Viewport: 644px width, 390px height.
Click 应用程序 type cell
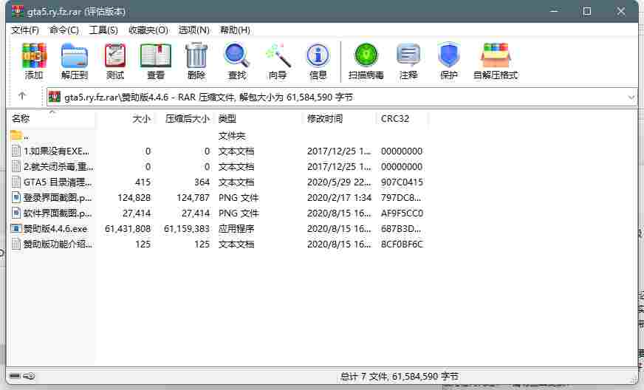pyautogui.click(x=236, y=228)
